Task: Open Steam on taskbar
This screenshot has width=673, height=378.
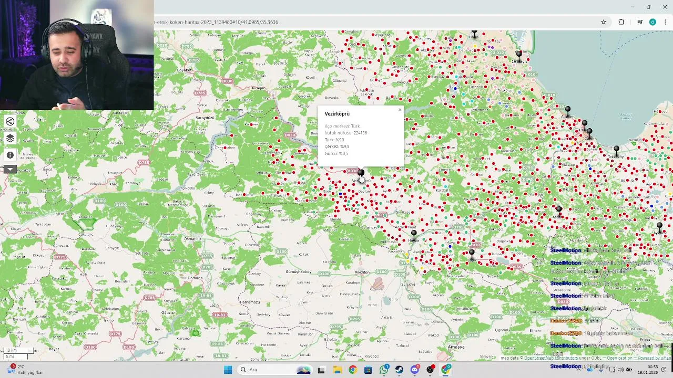Action: point(399,370)
